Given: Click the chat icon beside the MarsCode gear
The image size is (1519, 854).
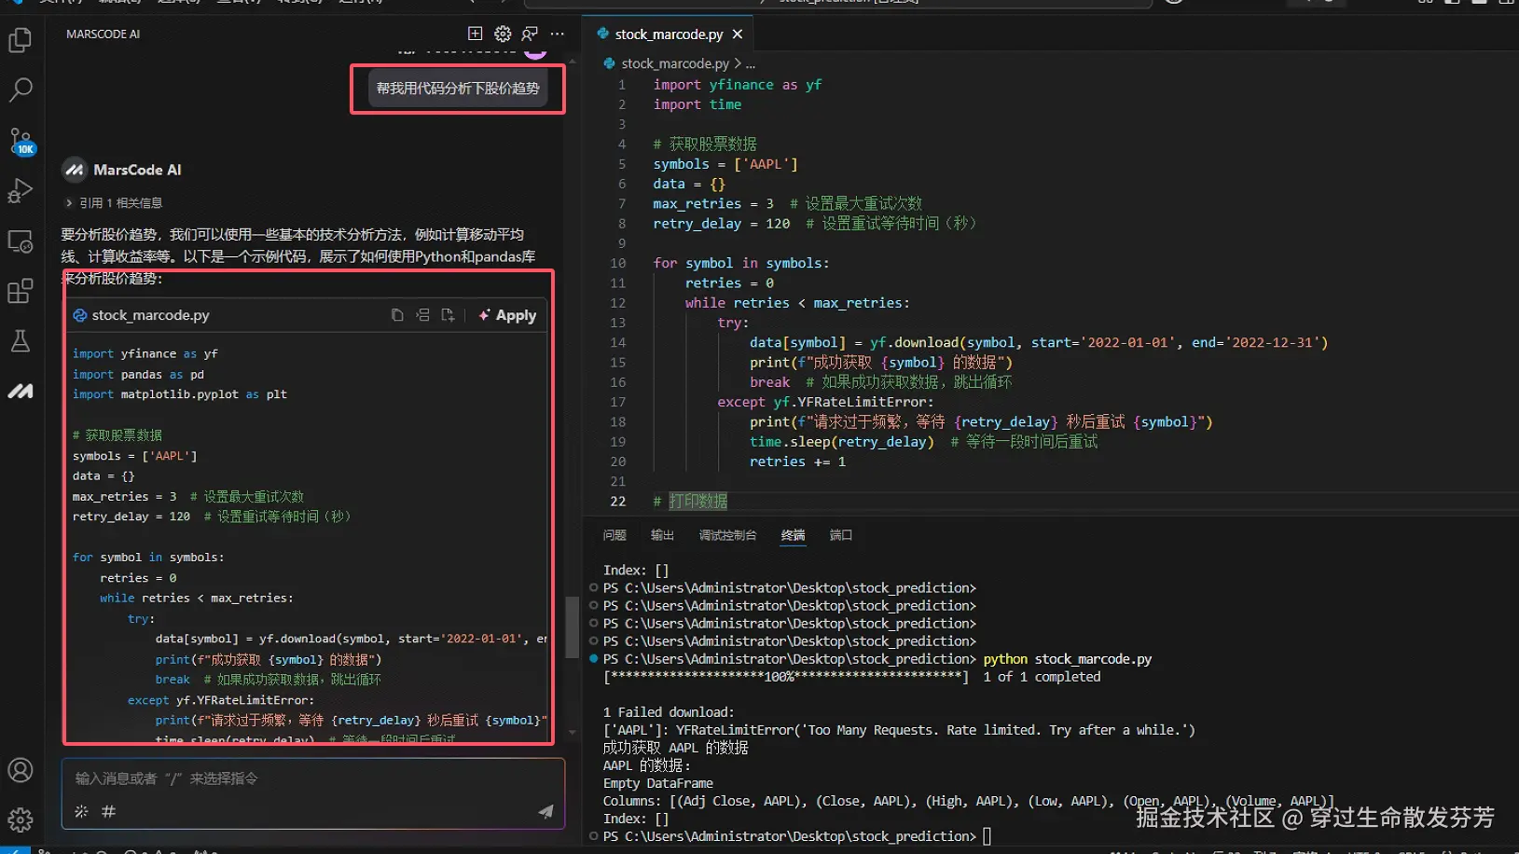Looking at the screenshot, I should [530, 34].
